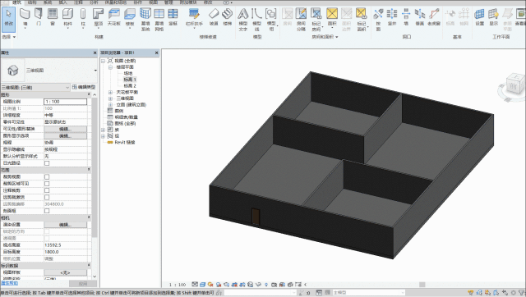Viewport: 526px width, 297px height.
Task: Select the Wall (墙) tool
Action: click(x=25, y=18)
